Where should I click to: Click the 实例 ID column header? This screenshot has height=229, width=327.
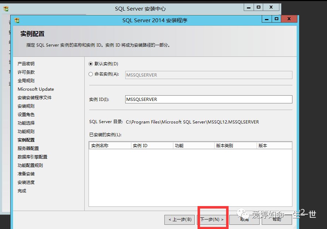click(152, 146)
